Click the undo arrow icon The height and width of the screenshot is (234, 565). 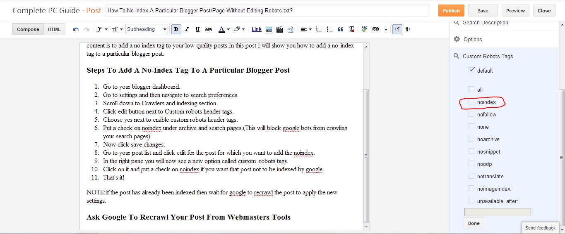76,29
